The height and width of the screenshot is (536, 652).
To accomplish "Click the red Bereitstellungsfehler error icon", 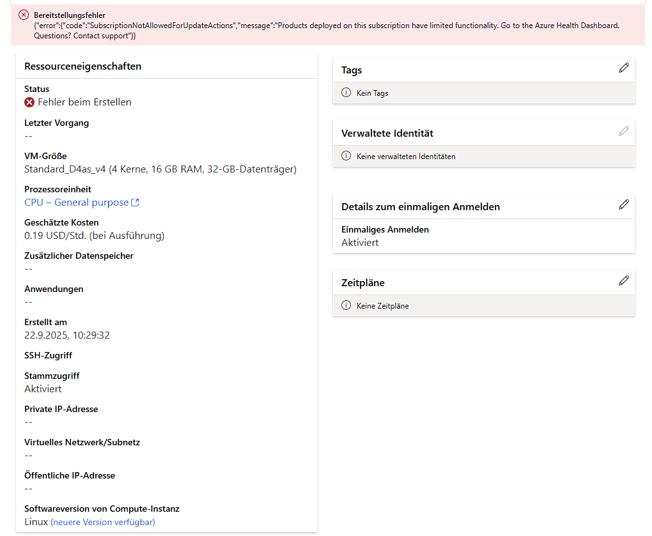I will (24, 15).
